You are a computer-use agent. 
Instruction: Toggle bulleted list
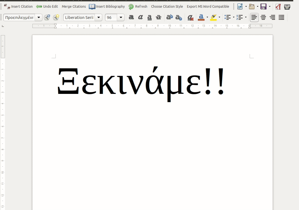click(x=228, y=18)
